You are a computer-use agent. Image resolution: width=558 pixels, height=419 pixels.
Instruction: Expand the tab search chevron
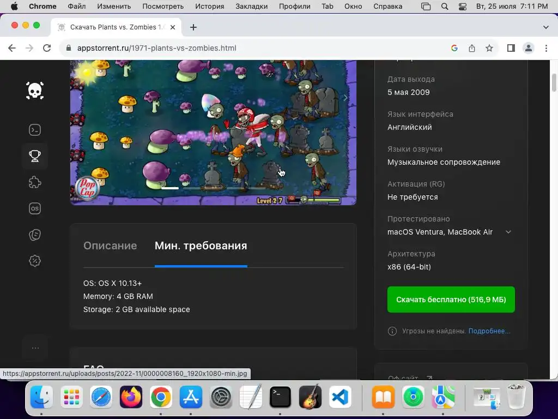(x=546, y=27)
